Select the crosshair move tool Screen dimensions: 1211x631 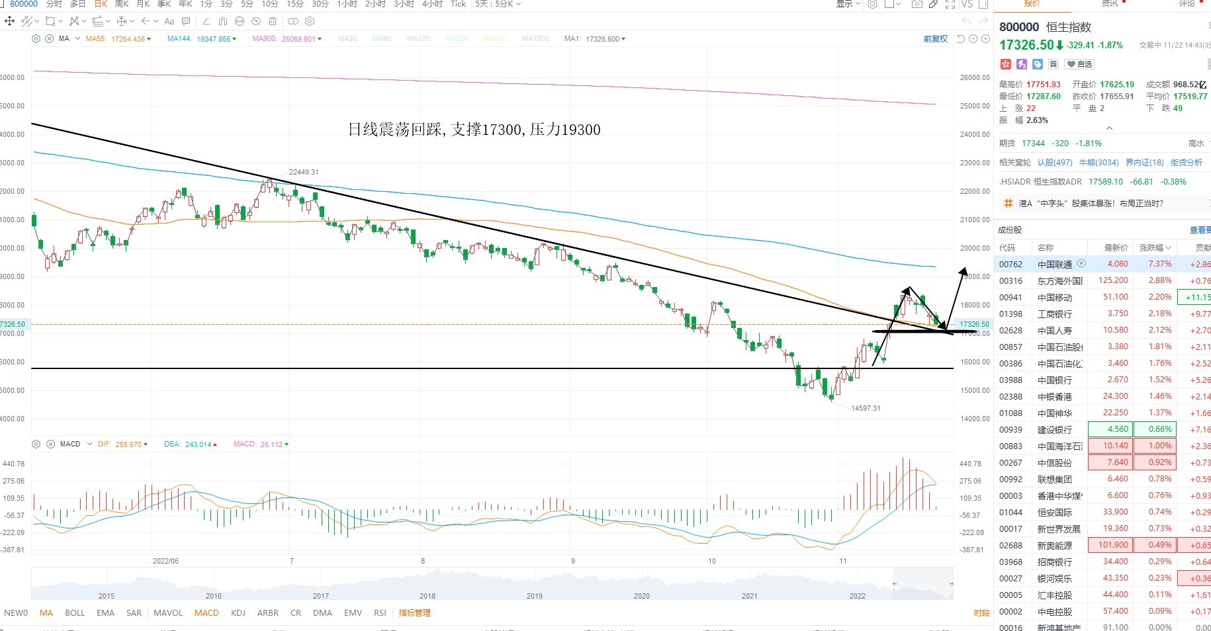(9, 21)
